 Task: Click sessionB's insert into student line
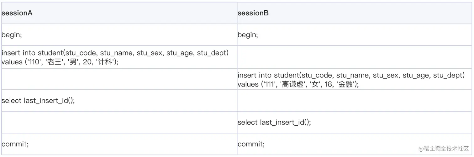[x=351, y=75]
